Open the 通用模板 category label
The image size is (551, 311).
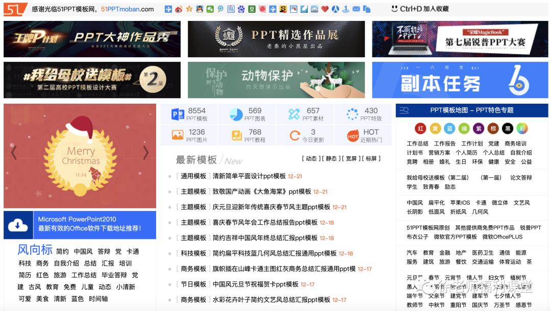[x=193, y=176]
